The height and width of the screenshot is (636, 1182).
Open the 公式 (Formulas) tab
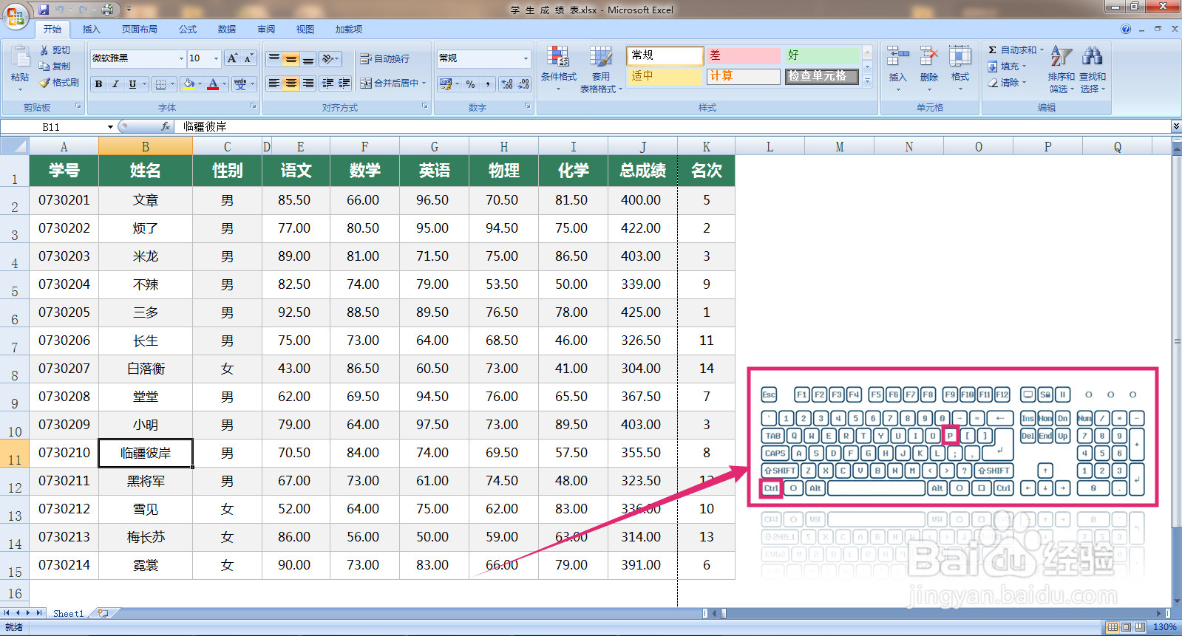point(188,29)
